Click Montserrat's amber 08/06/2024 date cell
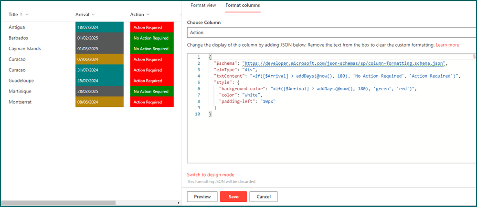Screen dimensions: 477x207 99,102
